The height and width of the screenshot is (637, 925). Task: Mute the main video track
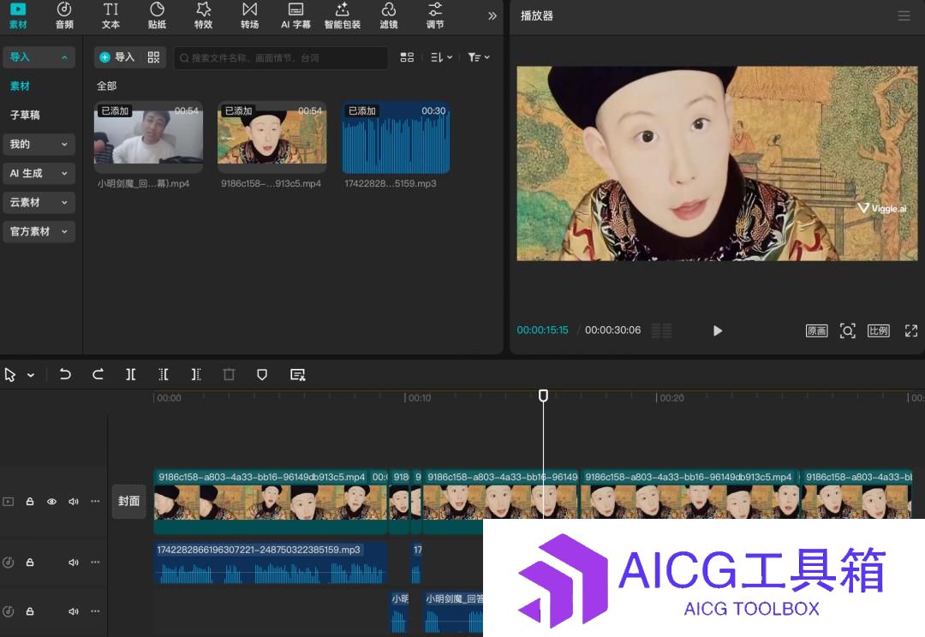pos(74,502)
